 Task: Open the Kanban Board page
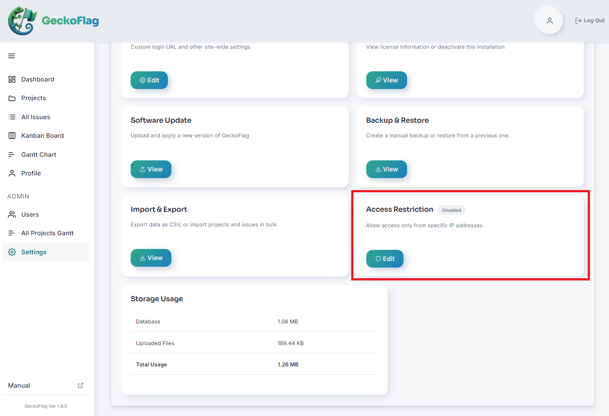46,136
